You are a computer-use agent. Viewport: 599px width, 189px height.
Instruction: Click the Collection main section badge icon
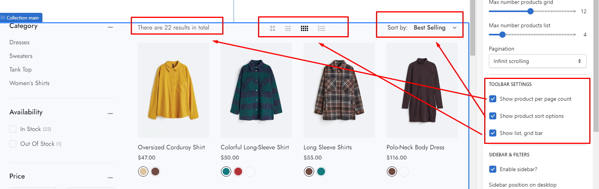coord(3,18)
